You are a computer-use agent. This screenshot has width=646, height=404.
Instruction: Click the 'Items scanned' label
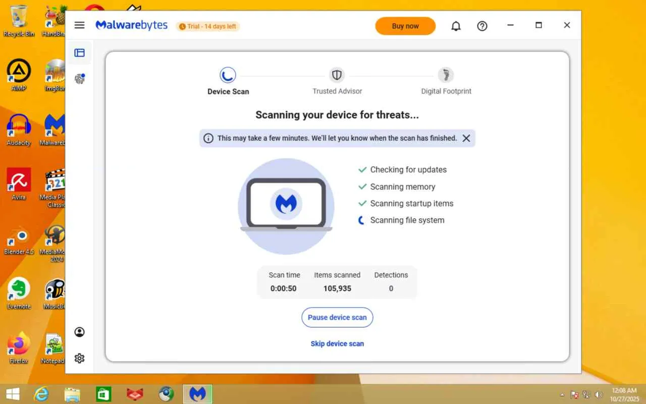(x=337, y=275)
